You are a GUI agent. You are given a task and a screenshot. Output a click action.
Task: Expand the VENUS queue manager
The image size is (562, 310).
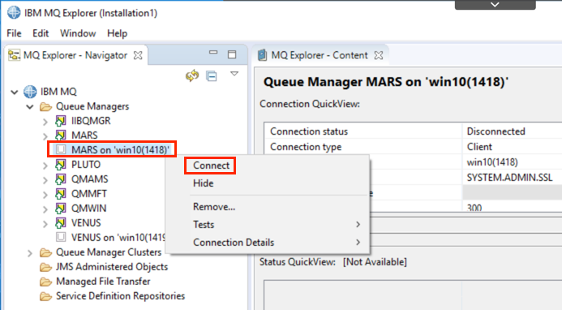click(45, 223)
